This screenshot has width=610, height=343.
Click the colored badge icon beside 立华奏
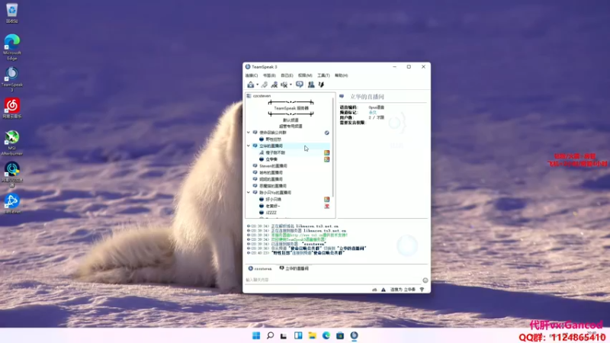click(x=327, y=159)
